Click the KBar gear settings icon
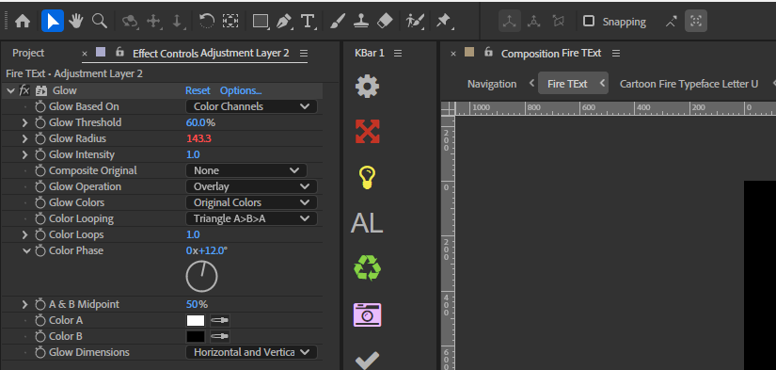 point(367,87)
